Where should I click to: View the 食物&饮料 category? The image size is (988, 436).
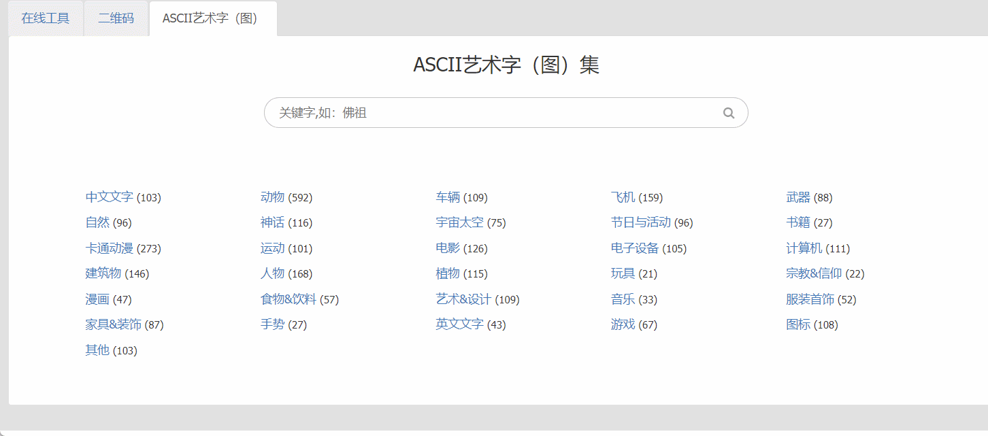click(289, 299)
